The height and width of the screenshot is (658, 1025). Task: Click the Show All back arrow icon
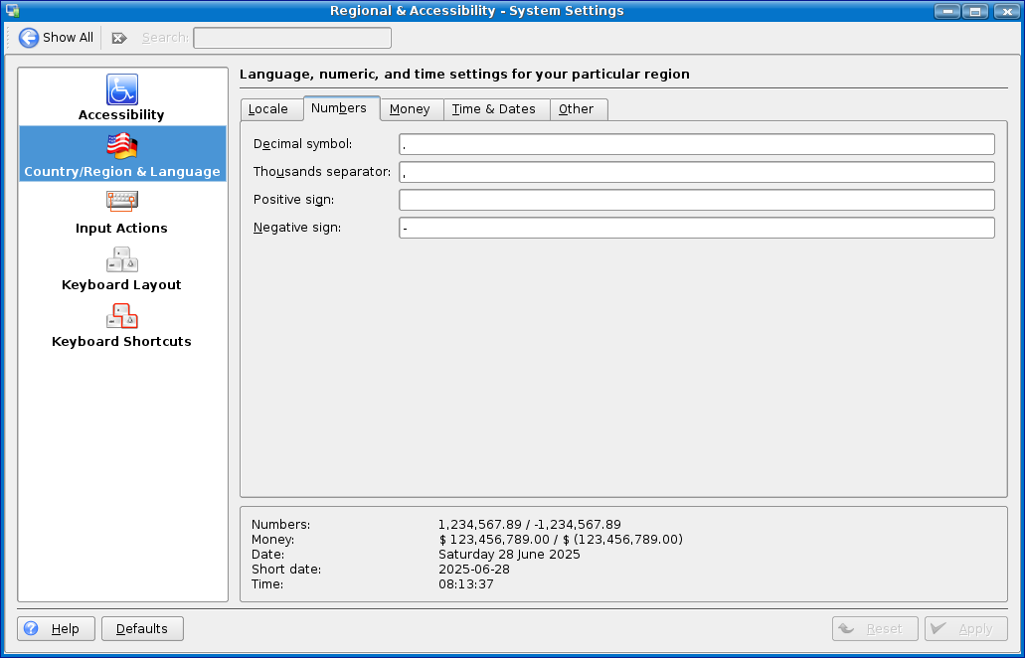tap(29, 38)
